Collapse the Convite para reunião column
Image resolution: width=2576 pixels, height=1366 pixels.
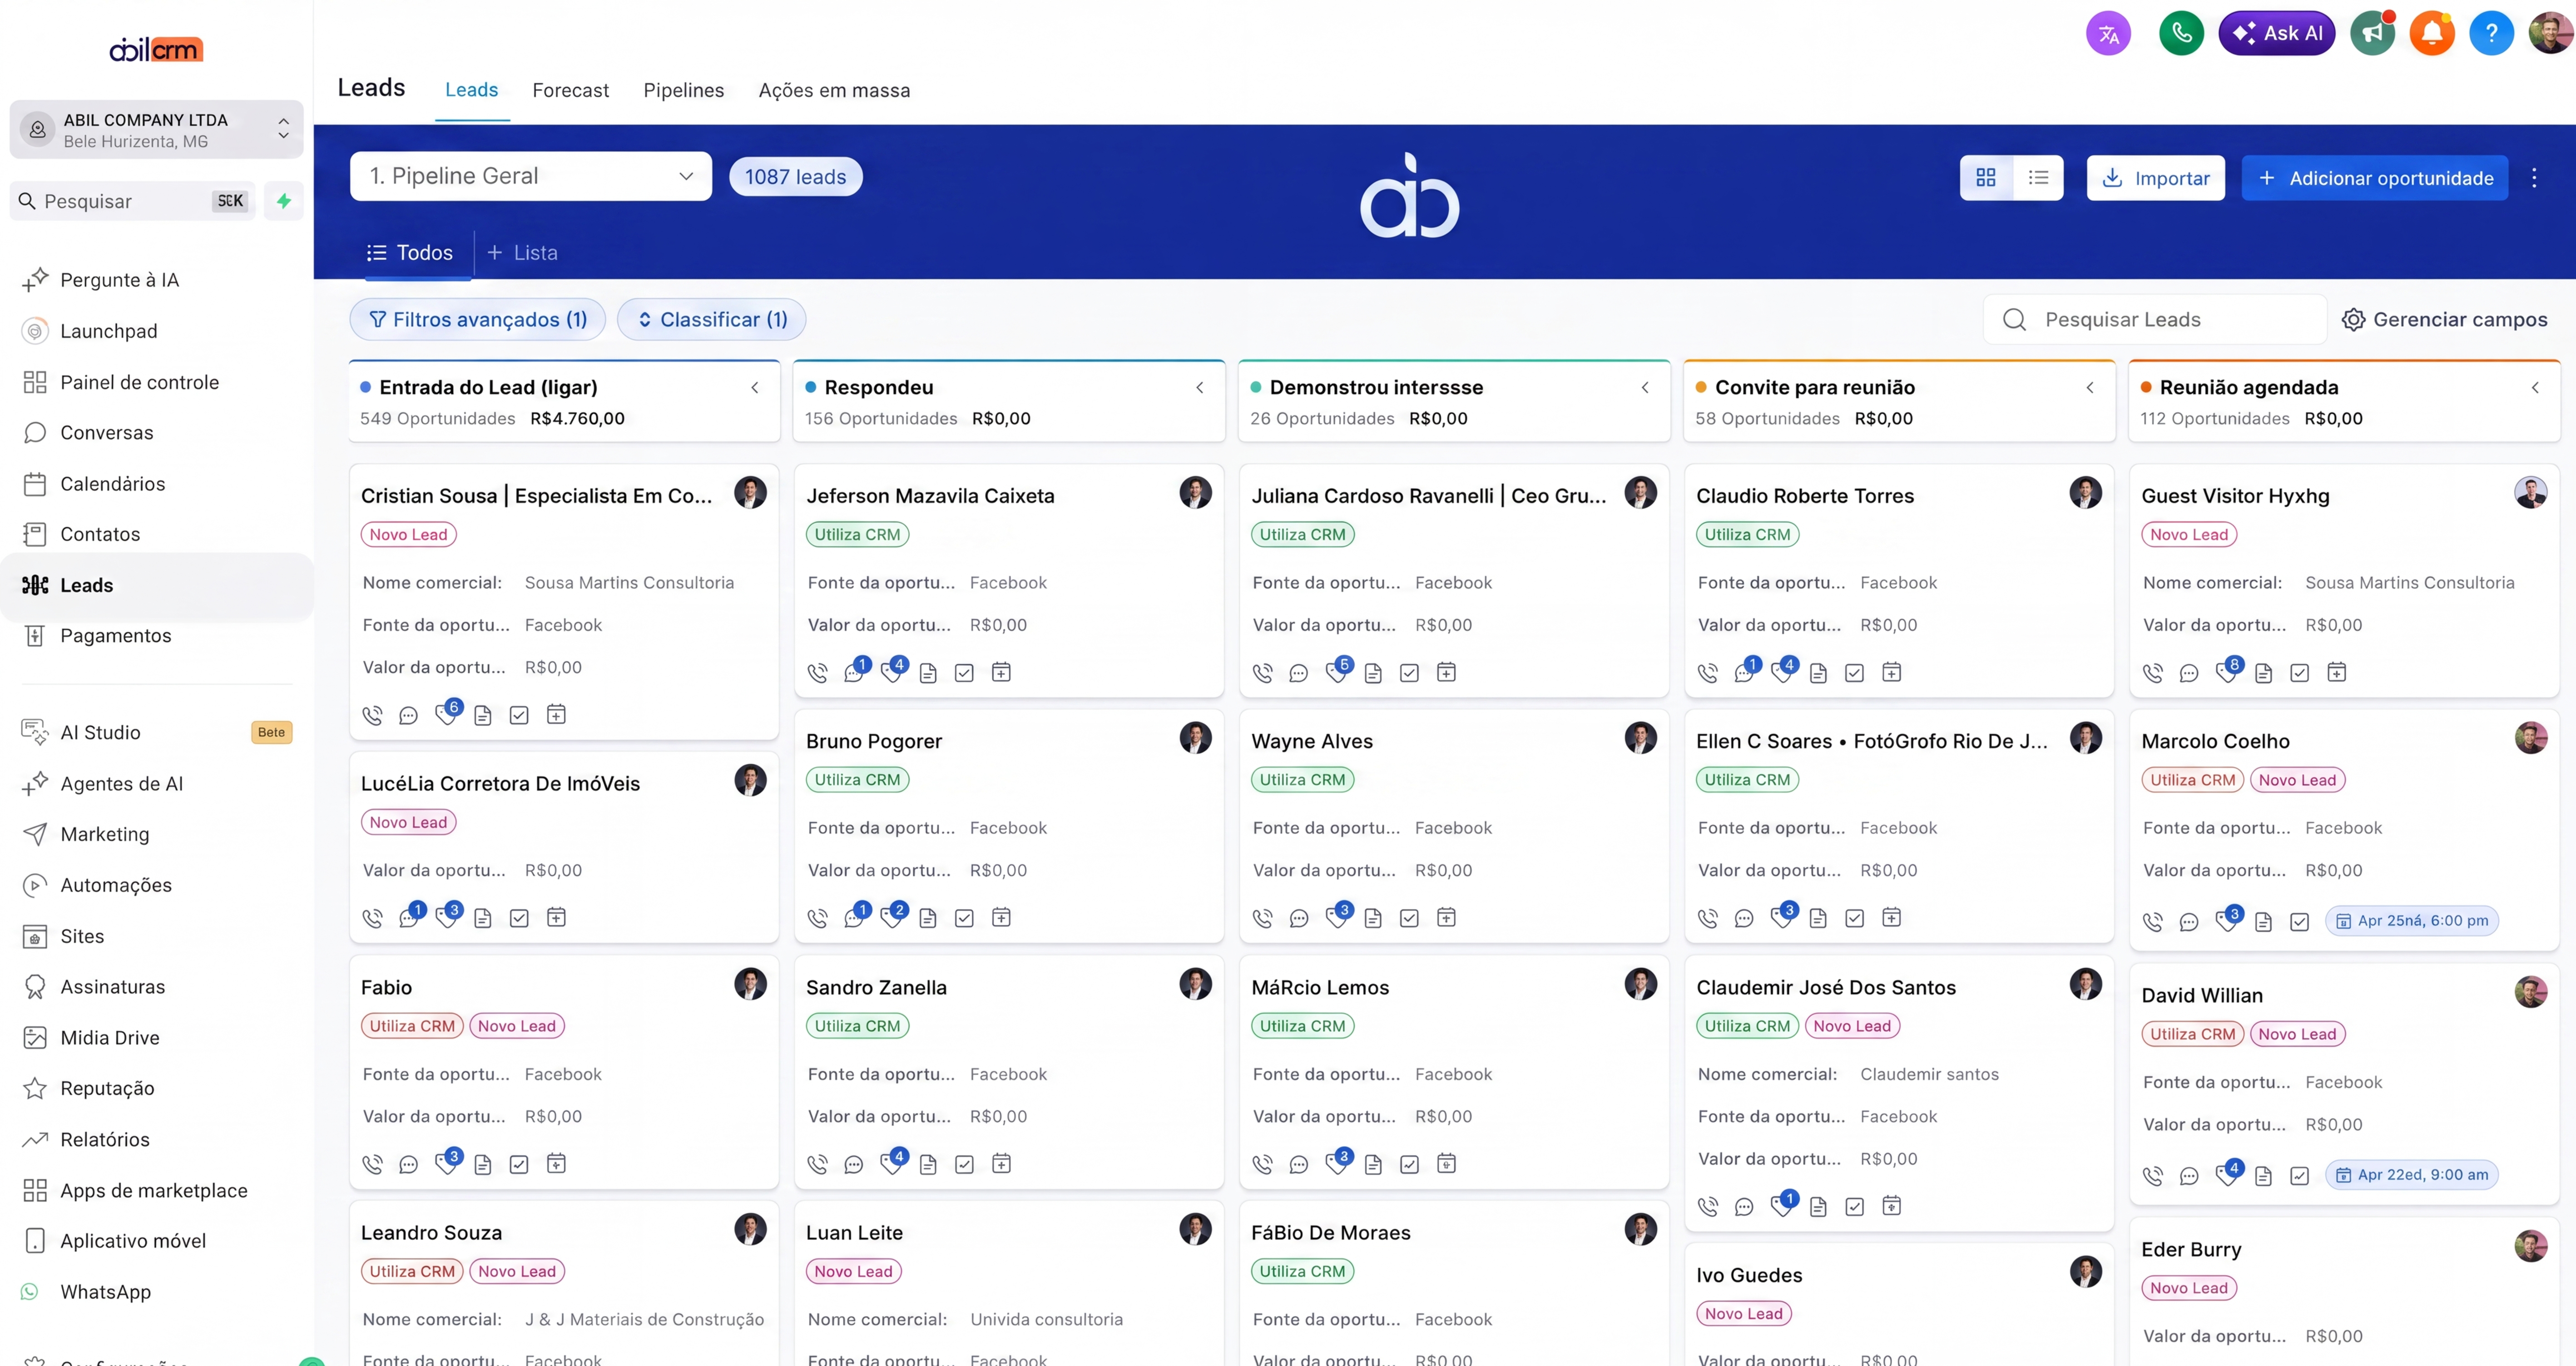[2090, 388]
